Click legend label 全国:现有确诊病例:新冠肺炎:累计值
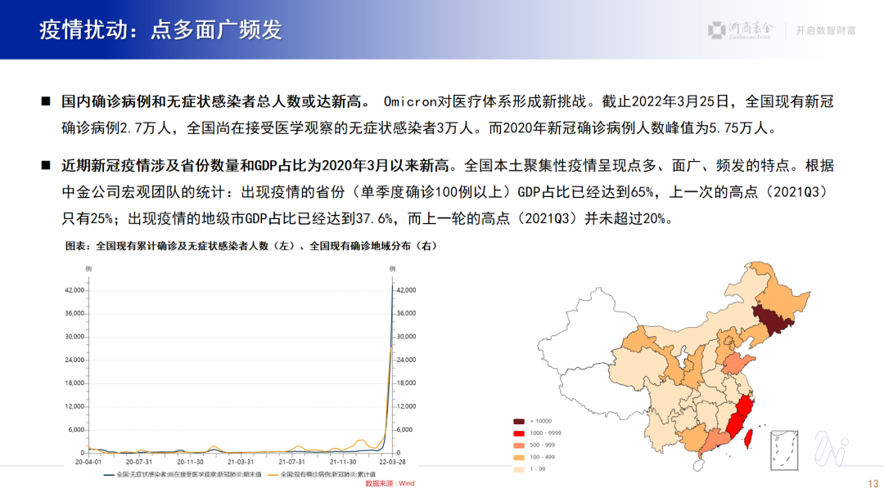The image size is (884, 497). tap(327, 474)
